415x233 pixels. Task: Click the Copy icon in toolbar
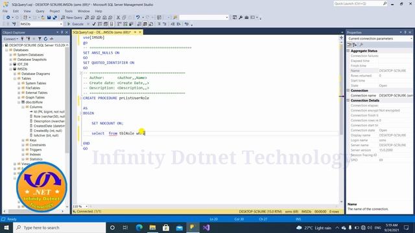[124, 17]
